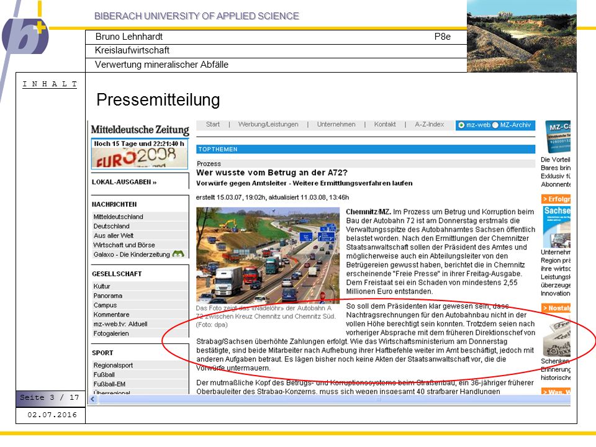Open Aus aller Welt section
The width and height of the screenshot is (596, 447).
(113, 236)
